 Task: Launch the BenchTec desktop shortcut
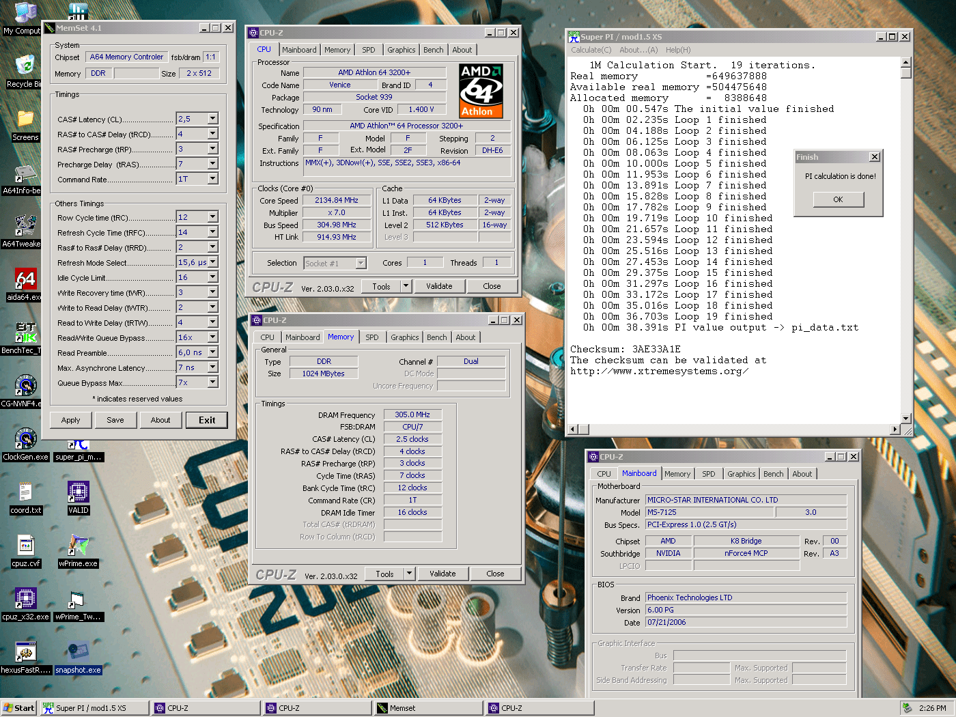click(x=25, y=335)
